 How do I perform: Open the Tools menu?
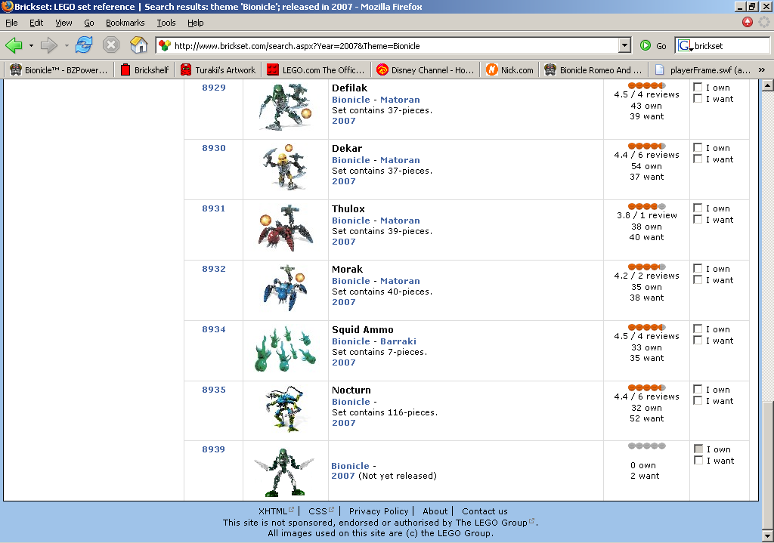click(x=166, y=23)
